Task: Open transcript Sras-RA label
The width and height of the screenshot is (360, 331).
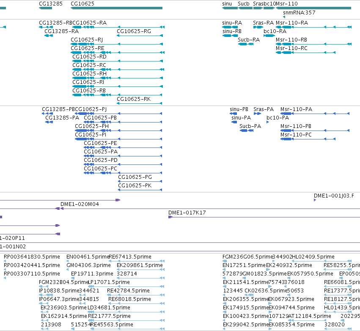Action: click(263, 23)
